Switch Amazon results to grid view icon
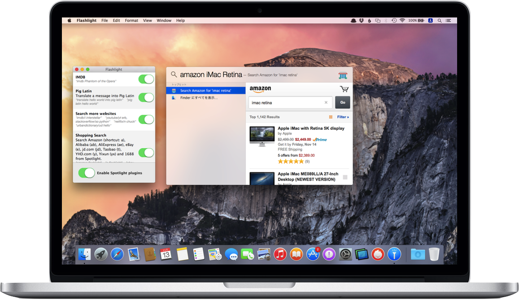This screenshot has height=303, width=519. coord(331,117)
